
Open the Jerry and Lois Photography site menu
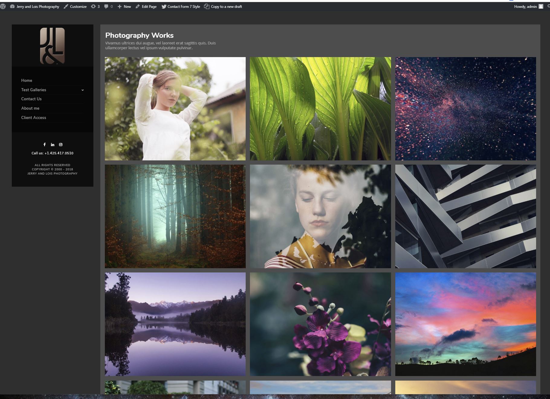[35, 6]
